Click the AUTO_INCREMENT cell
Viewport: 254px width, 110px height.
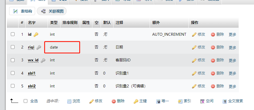point(169,34)
